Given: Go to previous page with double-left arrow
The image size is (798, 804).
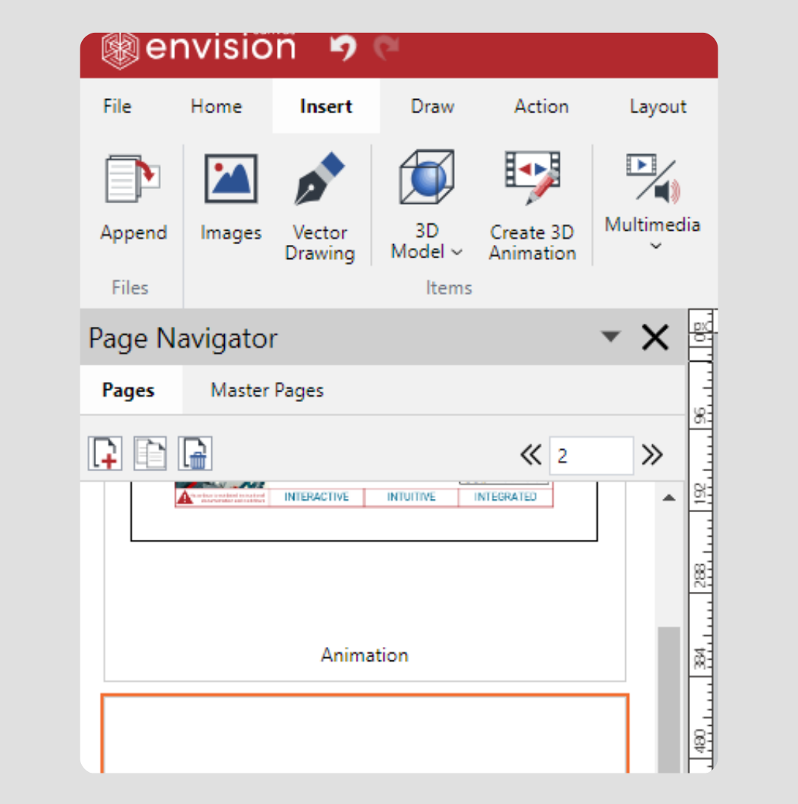Looking at the screenshot, I should tap(531, 455).
